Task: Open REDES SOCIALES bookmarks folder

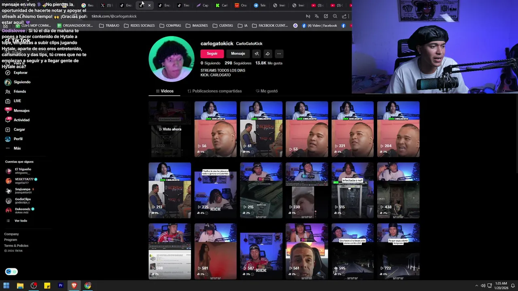Action: click(x=139, y=25)
